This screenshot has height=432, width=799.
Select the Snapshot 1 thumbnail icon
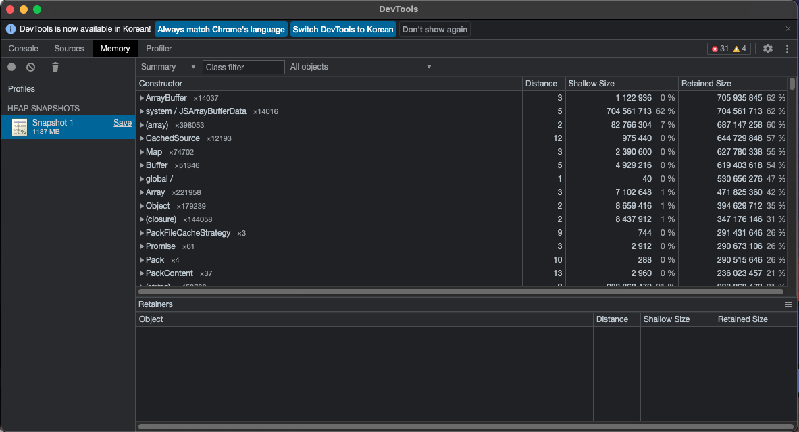[20, 127]
